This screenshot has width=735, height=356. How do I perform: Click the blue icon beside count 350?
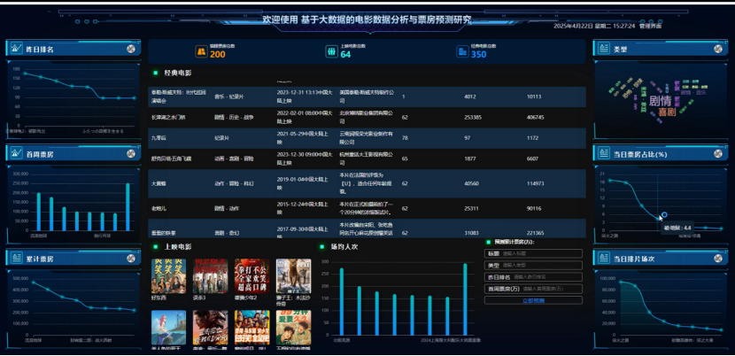pyautogui.click(x=462, y=51)
